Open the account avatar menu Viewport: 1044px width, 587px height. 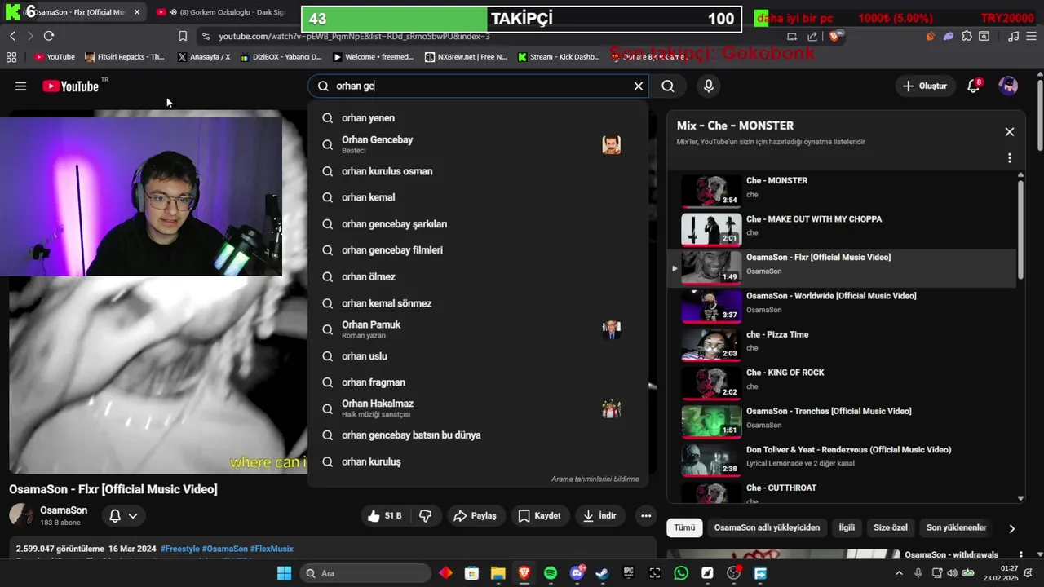[1008, 86]
